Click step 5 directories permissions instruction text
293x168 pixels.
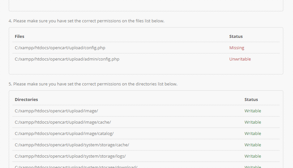[93, 84]
